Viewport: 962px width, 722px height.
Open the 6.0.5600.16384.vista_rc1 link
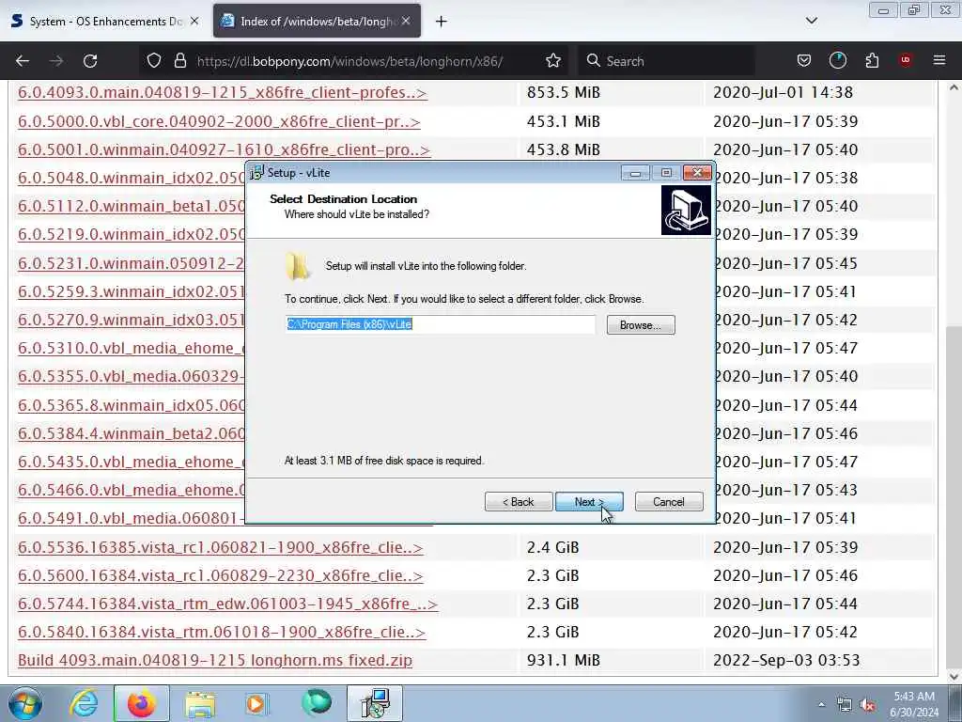coord(220,576)
